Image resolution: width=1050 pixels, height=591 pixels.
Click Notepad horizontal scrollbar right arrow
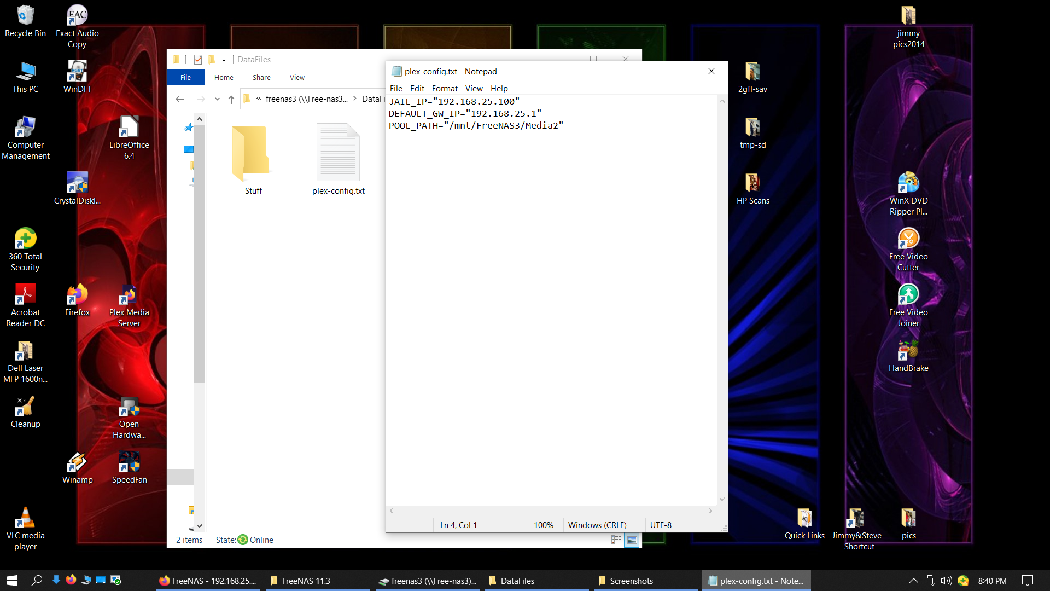tap(710, 511)
